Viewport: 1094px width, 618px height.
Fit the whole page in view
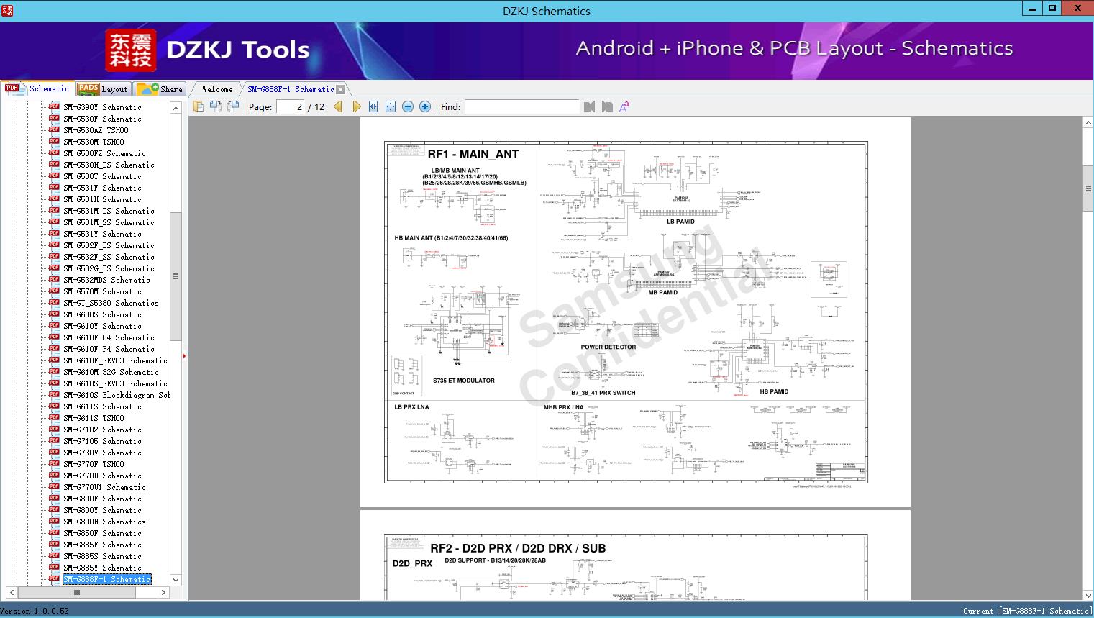point(391,106)
